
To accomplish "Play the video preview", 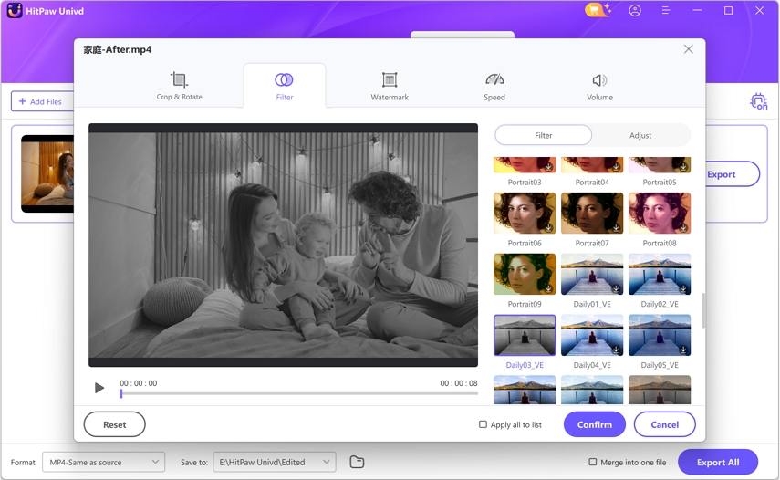I will click(99, 388).
